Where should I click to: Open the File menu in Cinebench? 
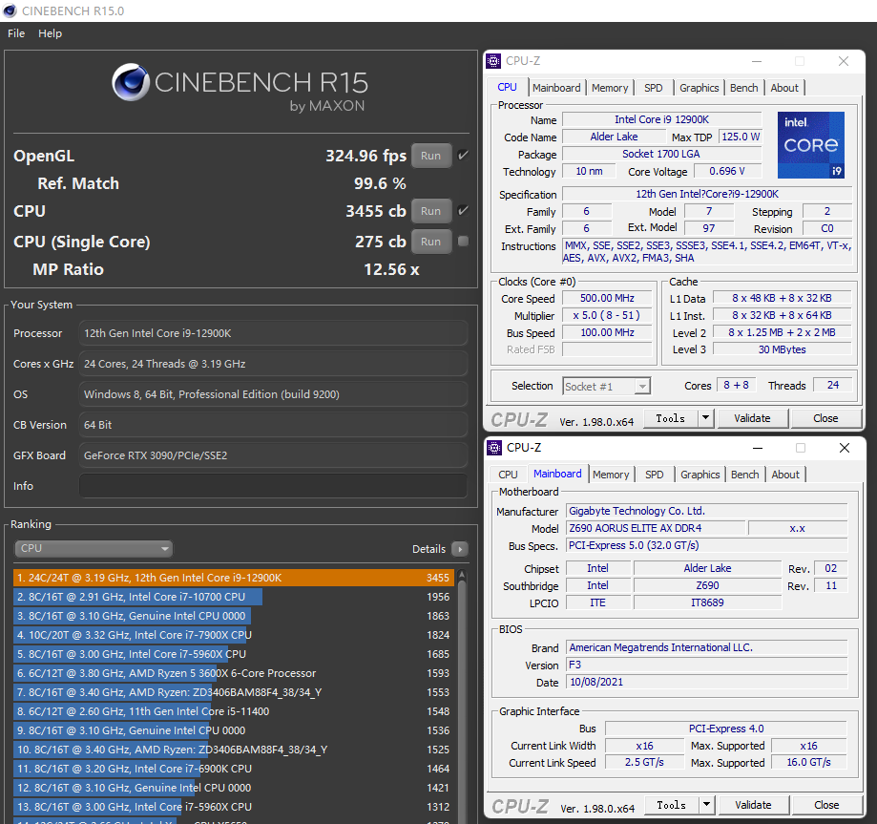pos(16,33)
